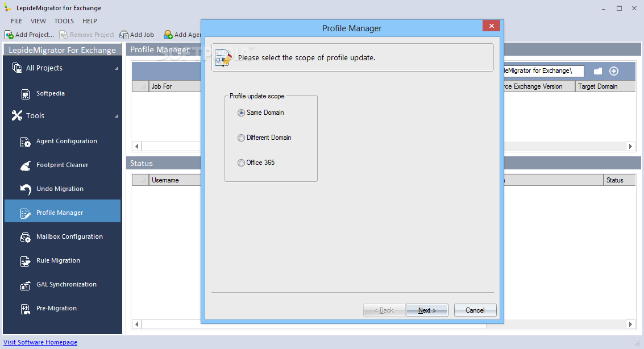Pick the Office 365 scope option
The image size is (644, 349).
[x=241, y=163]
